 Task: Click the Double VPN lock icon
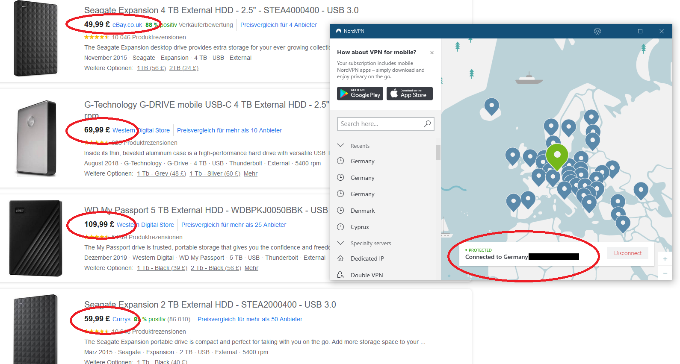340,275
